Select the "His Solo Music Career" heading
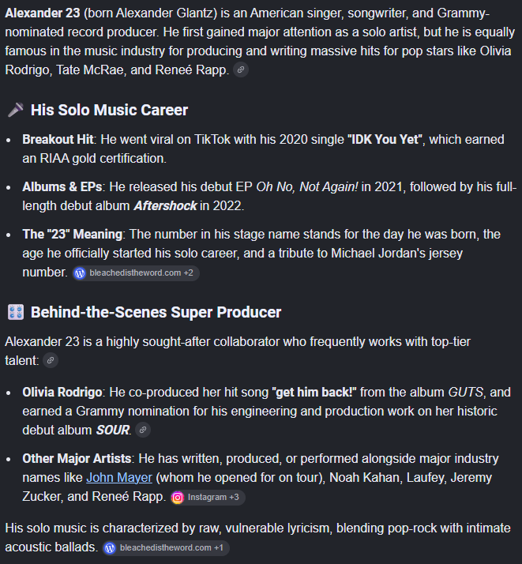The height and width of the screenshot is (564, 522). click(109, 110)
